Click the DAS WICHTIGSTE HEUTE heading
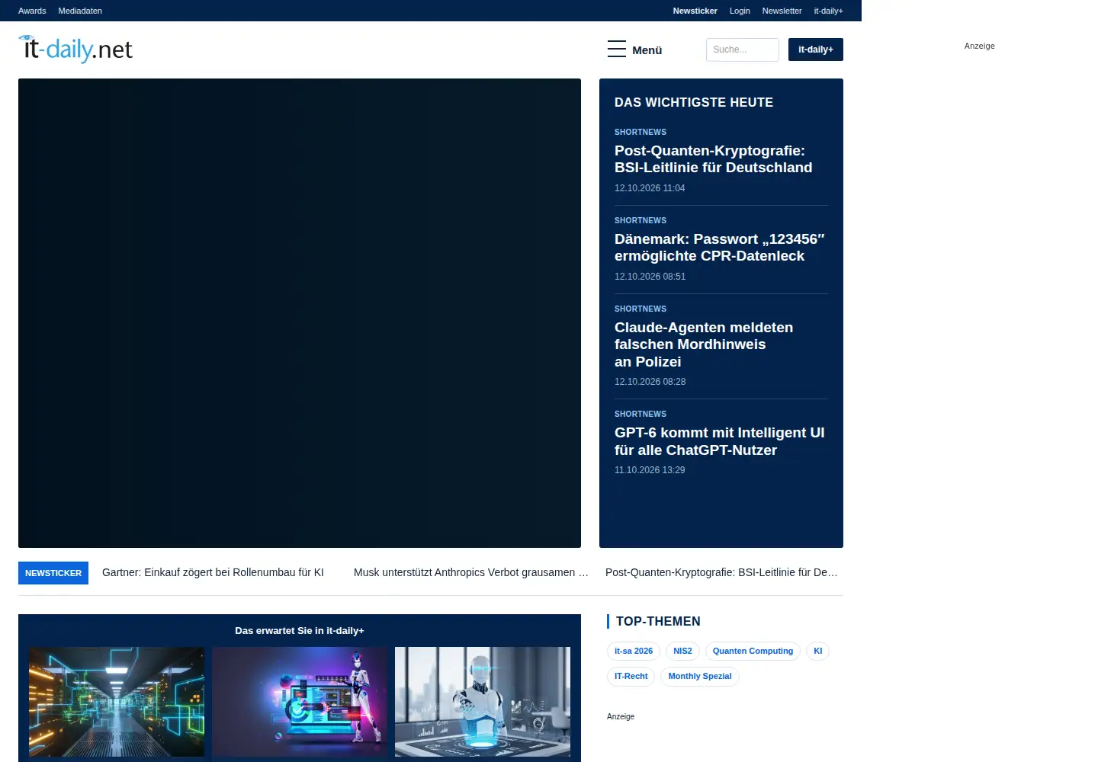 click(694, 102)
